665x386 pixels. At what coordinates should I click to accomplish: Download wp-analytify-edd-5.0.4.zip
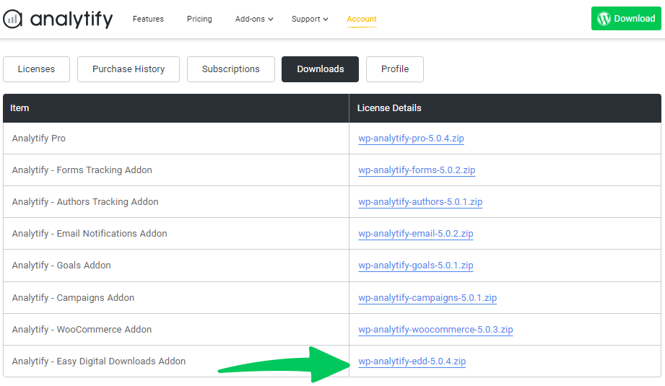[x=412, y=361]
